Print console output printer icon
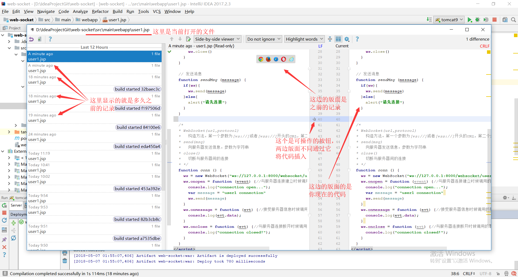518x277 pixels. point(65,253)
